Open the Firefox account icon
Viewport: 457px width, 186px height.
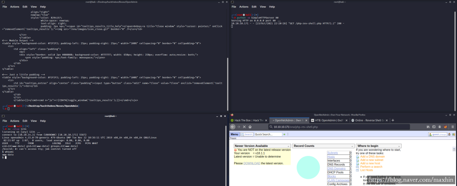tap(439, 127)
